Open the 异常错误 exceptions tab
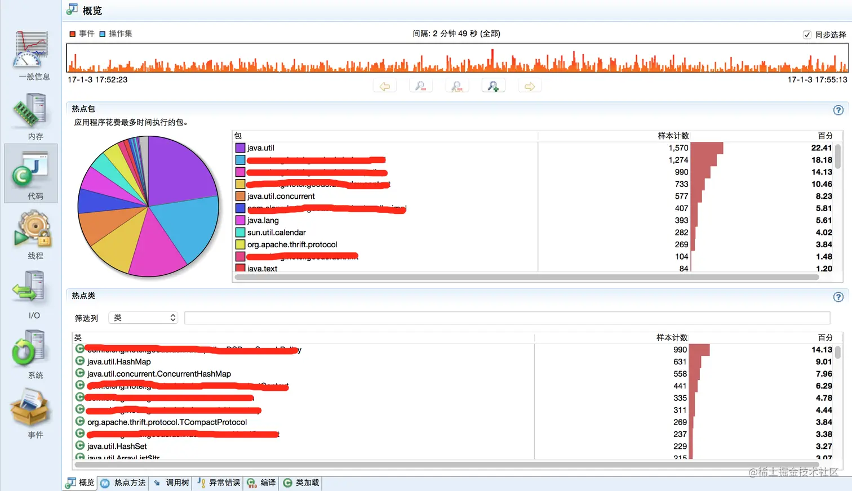The height and width of the screenshot is (491, 852). (219, 483)
